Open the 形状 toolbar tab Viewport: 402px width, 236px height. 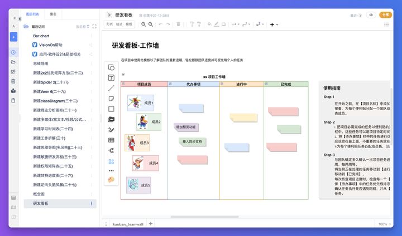point(109,24)
